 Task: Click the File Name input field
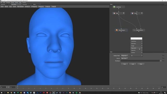[x=140, y=61]
